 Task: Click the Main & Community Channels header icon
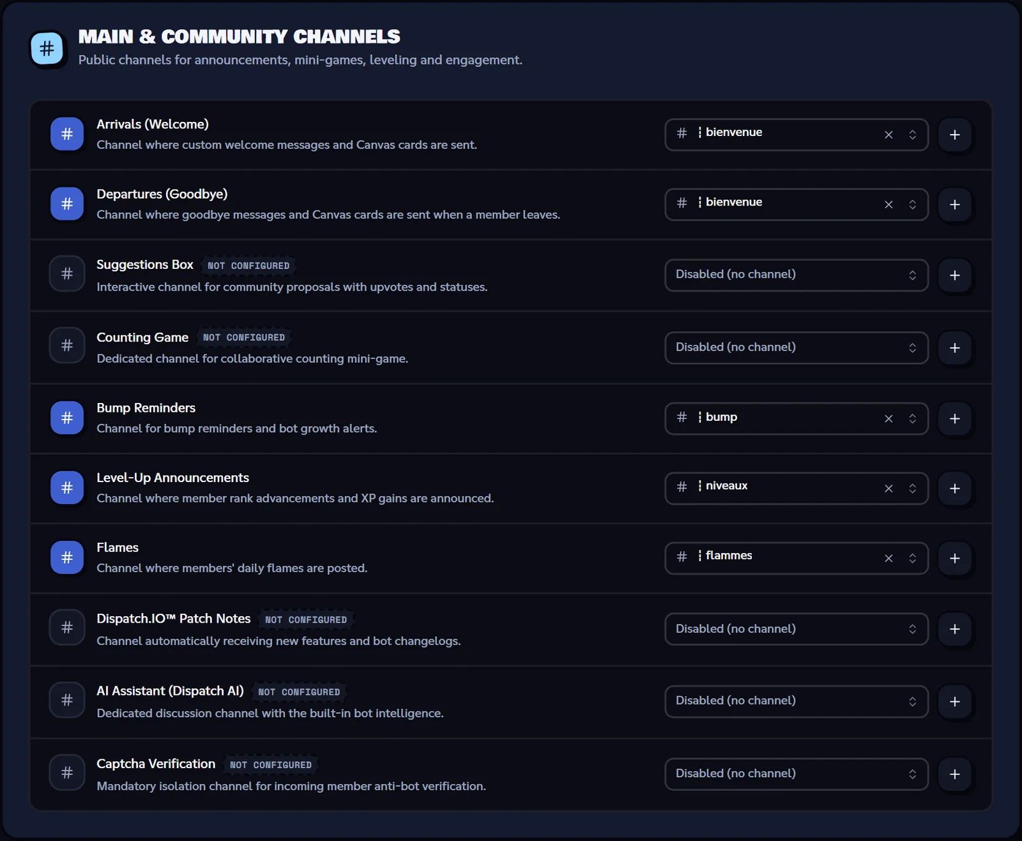[47, 49]
